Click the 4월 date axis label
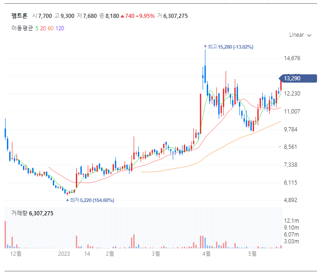Image resolution: width=323 pixels, height=275 pixels. coord(206,253)
